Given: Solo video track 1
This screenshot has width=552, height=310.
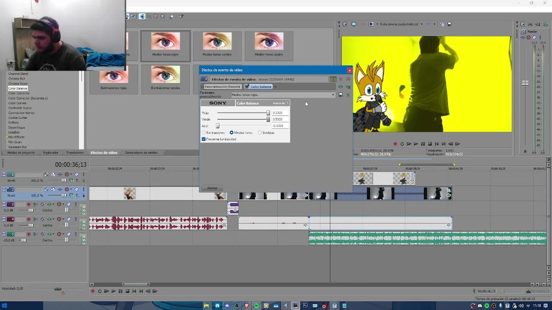Looking at the screenshot, I should 84,174.
